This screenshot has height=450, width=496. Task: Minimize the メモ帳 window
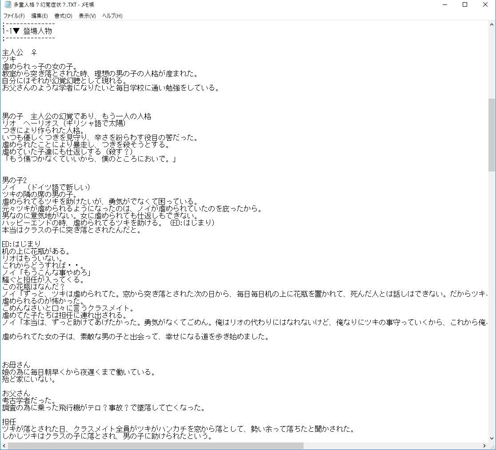point(445,5)
